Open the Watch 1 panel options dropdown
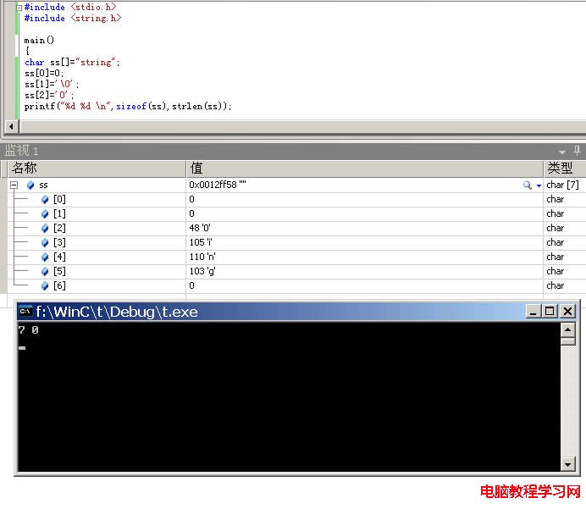The width and height of the screenshot is (586, 509). point(562,152)
